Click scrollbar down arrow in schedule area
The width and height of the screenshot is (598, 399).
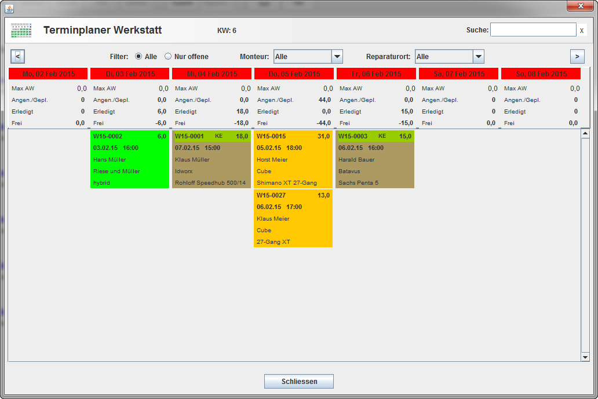(585, 357)
